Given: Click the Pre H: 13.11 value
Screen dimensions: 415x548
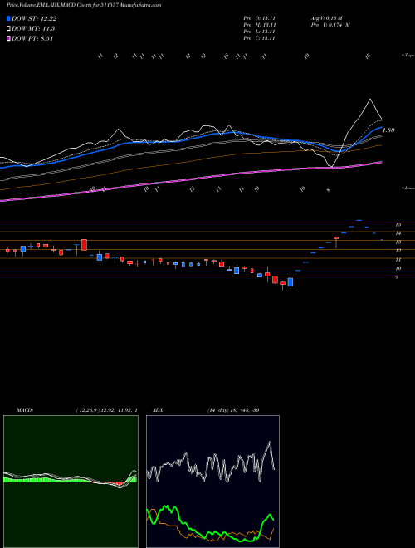Looking at the screenshot, I should pyautogui.click(x=260, y=25).
